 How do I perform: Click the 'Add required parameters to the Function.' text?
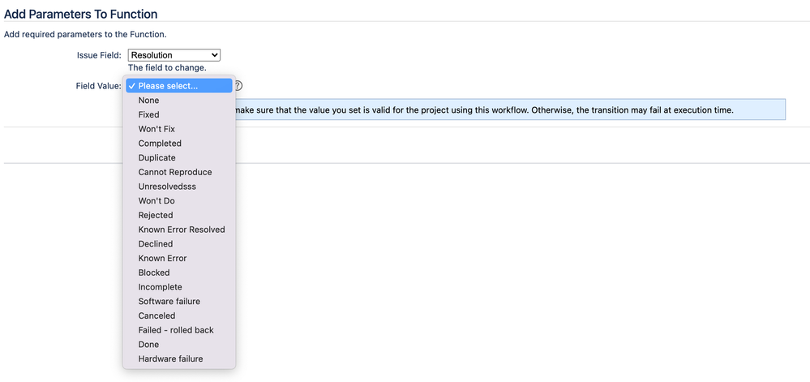(85, 35)
